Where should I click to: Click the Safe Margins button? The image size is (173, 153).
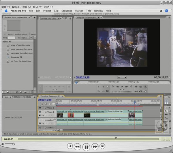tap(141, 87)
